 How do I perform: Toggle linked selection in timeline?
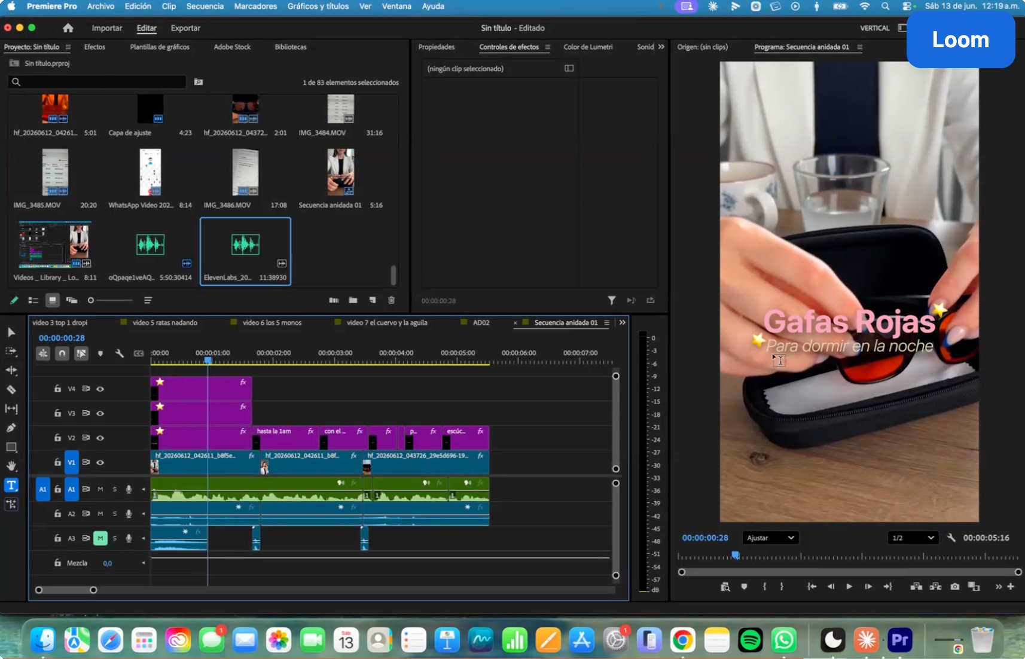click(81, 353)
